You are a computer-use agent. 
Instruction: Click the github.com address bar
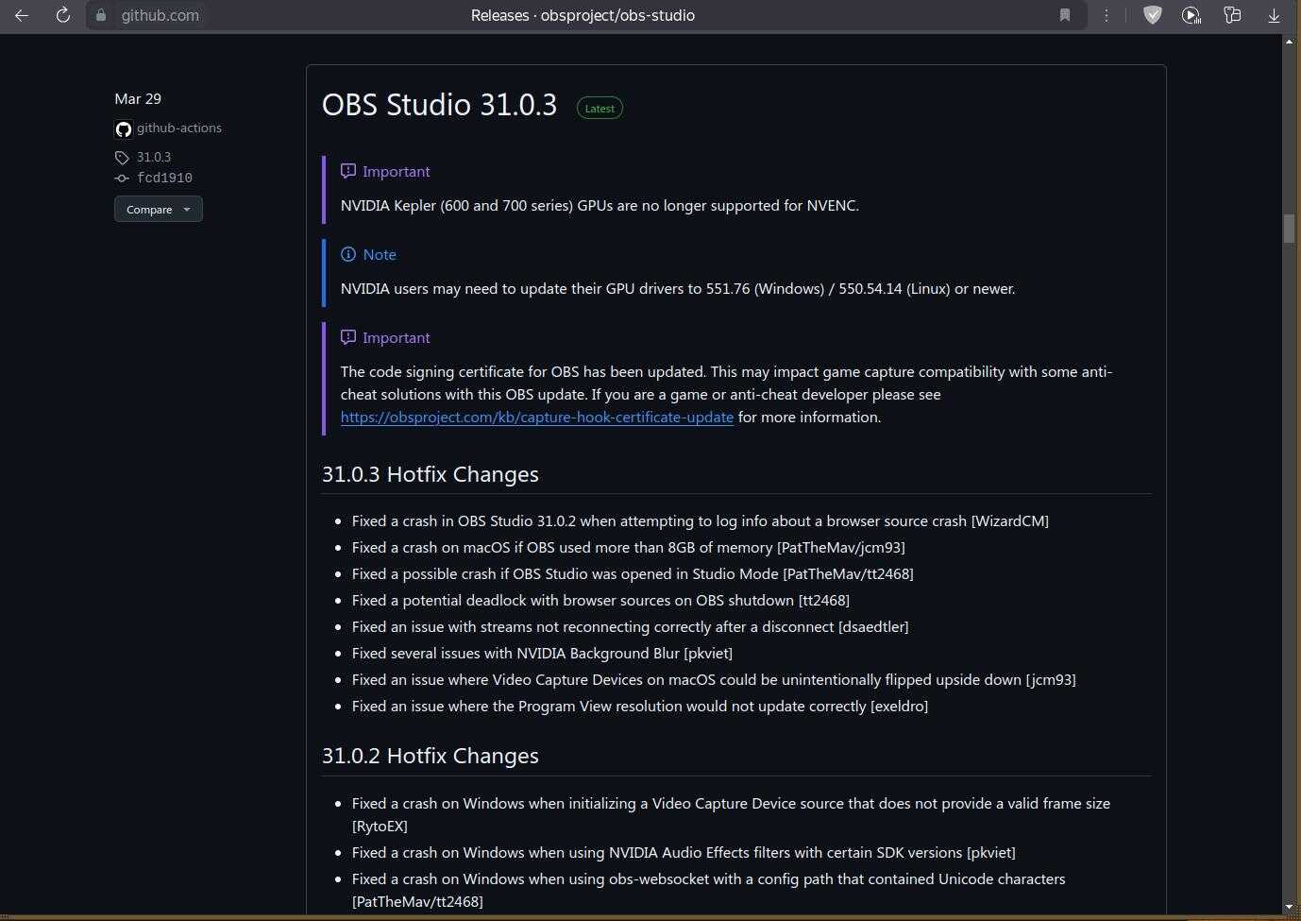pyautogui.click(x=566, y=15)
